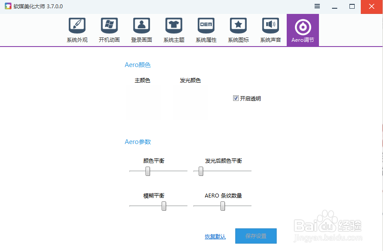Open the 系统主题 section

[173, 29]
